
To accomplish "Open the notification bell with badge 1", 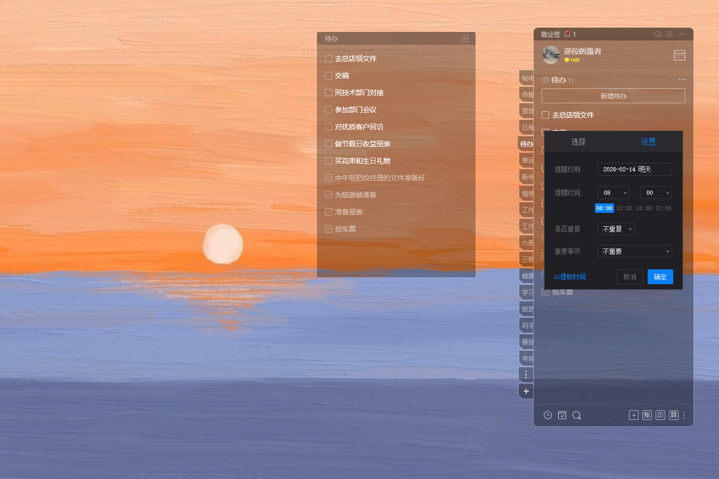I will (x=567, y=34).
